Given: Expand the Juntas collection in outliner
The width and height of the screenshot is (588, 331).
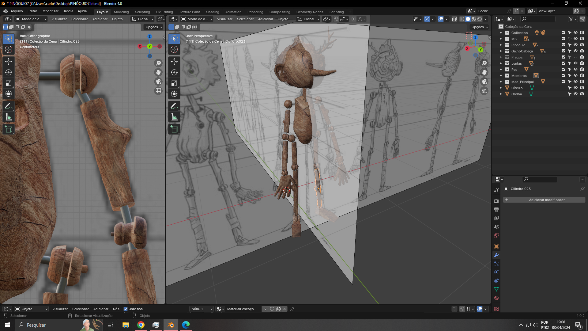Looking at the screenshot, I should pyautogui.click(x=501, y=63).
